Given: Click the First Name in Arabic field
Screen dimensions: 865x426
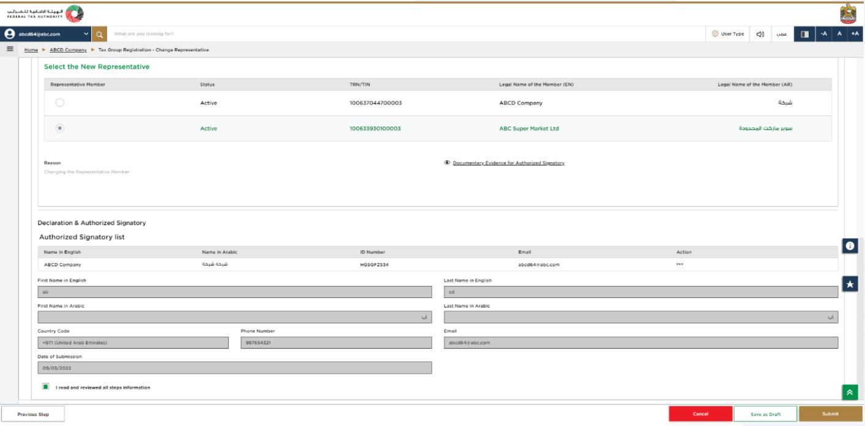Looking at the screenshot, I should coord(234,317).
